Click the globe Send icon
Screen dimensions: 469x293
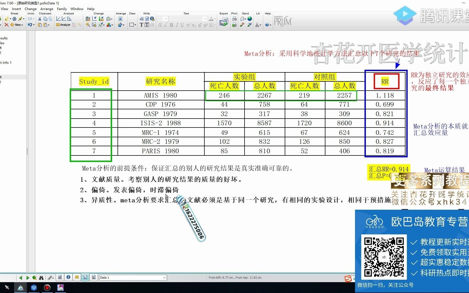coord(250,19)
